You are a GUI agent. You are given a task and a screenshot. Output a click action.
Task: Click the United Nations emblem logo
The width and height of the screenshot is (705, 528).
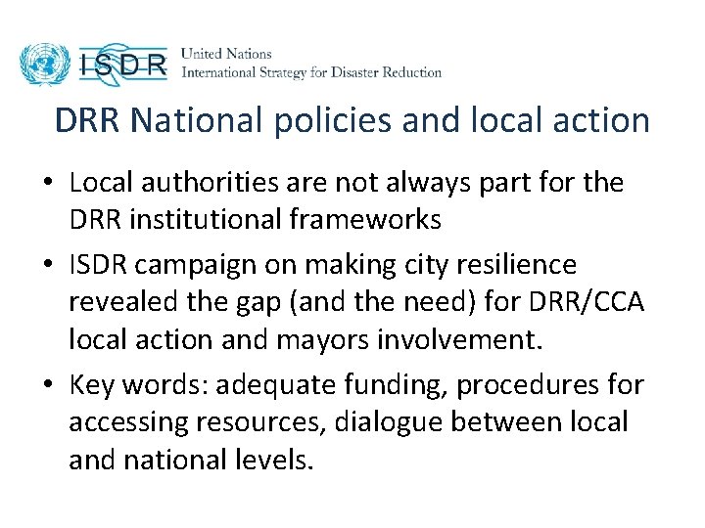click(x=45, y=64)
